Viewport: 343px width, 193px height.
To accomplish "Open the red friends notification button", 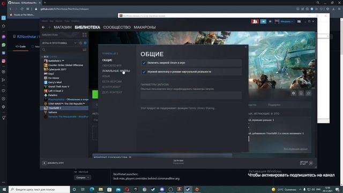I will [x=255, y=21].
